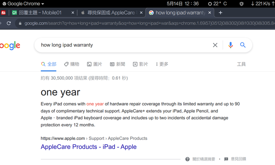Open the Google Chrome app menu in top bar
This screenshot has height=165, width=275.
pos(23,3)
